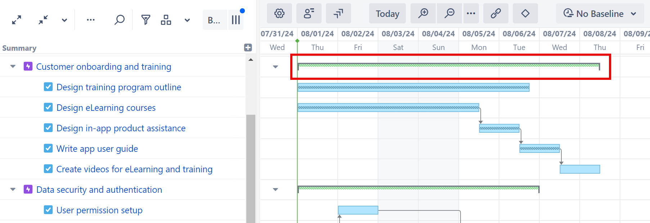Jump to Today on the timeline

click(387, 14)
